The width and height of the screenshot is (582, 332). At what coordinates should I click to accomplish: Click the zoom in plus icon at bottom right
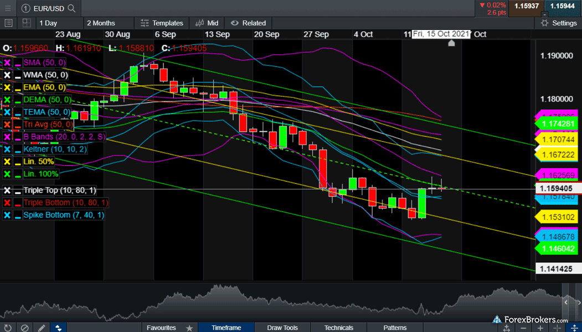point(540,328)
